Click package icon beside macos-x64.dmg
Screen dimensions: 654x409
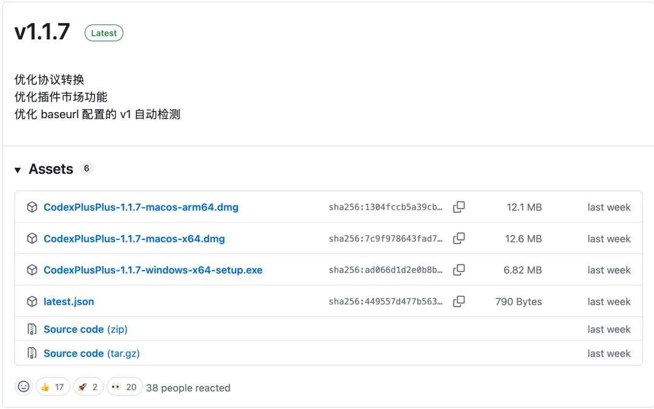(x=32, y=238)
